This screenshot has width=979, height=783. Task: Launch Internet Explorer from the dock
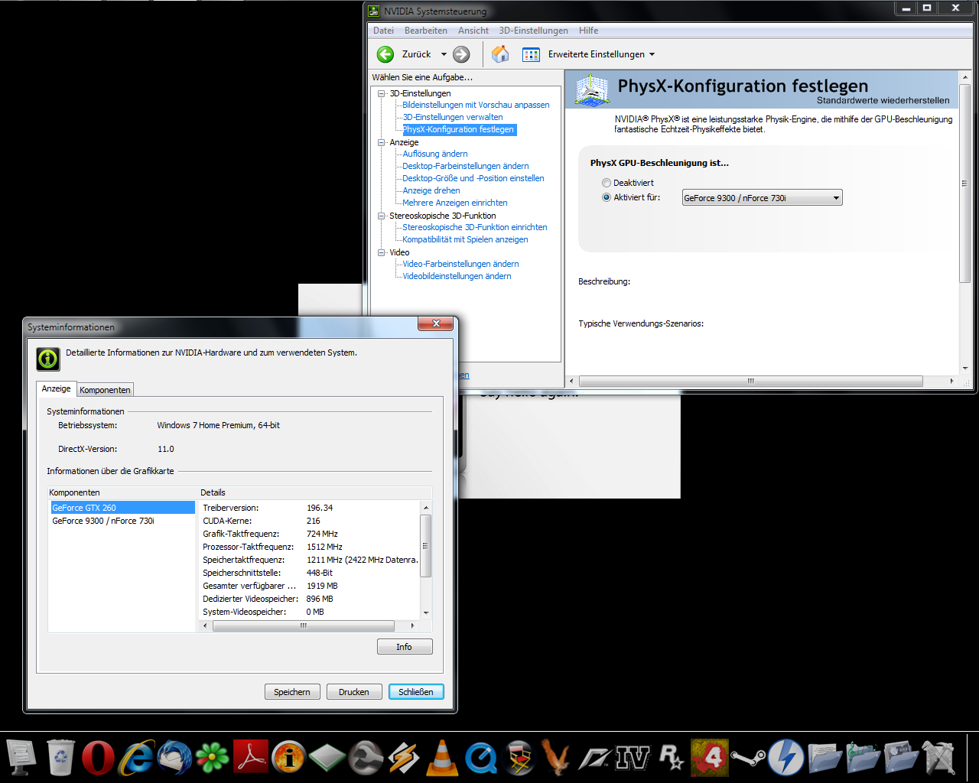click(136, 758)
